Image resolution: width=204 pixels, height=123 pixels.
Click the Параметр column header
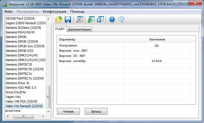point(90,39)
